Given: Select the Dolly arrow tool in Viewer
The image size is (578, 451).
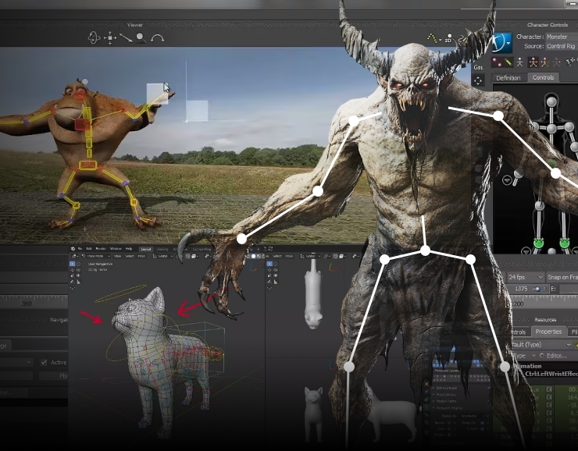Looking at the screenshot, I should tap(126, 38).
